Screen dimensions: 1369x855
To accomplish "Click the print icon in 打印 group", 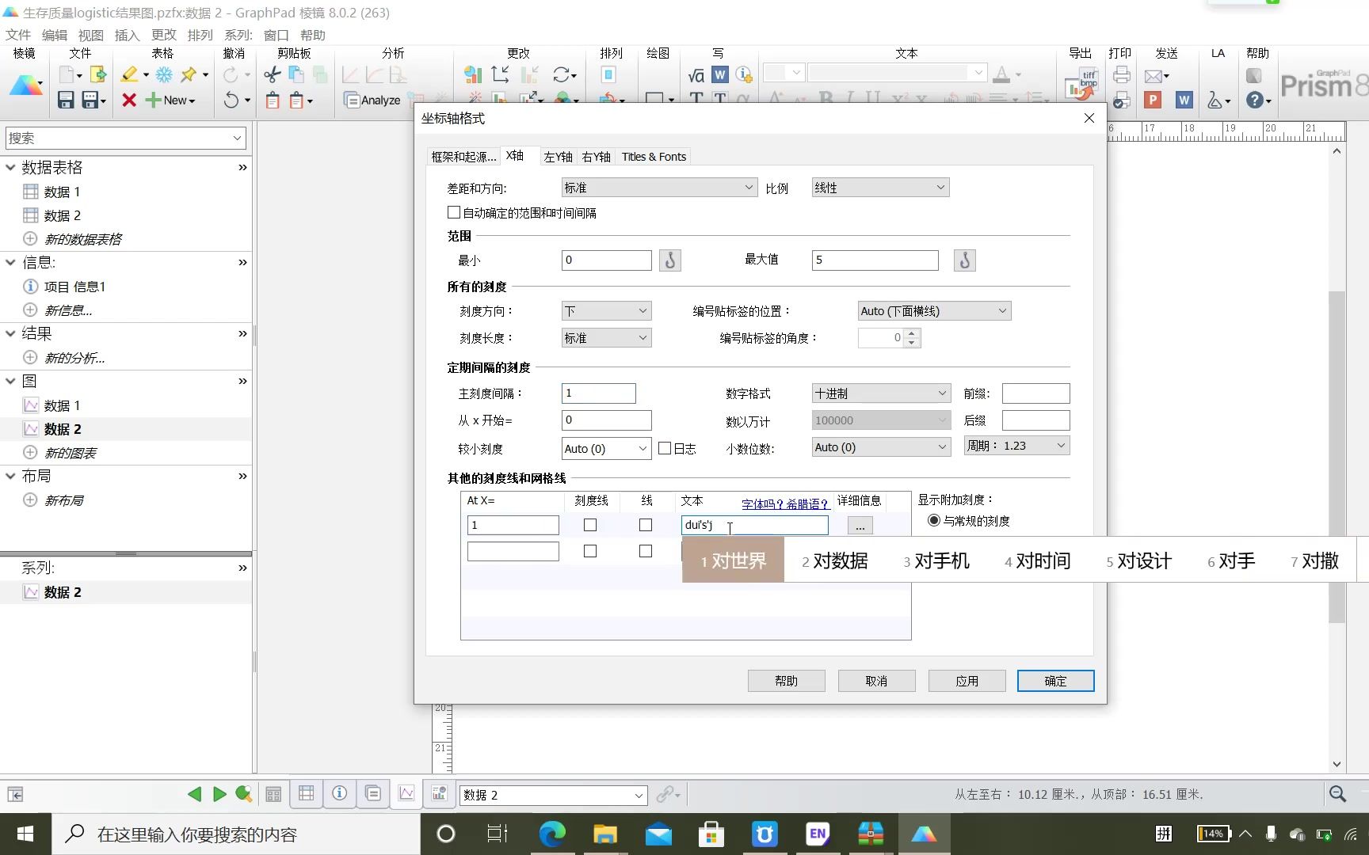I will (x=1121, y=74).
